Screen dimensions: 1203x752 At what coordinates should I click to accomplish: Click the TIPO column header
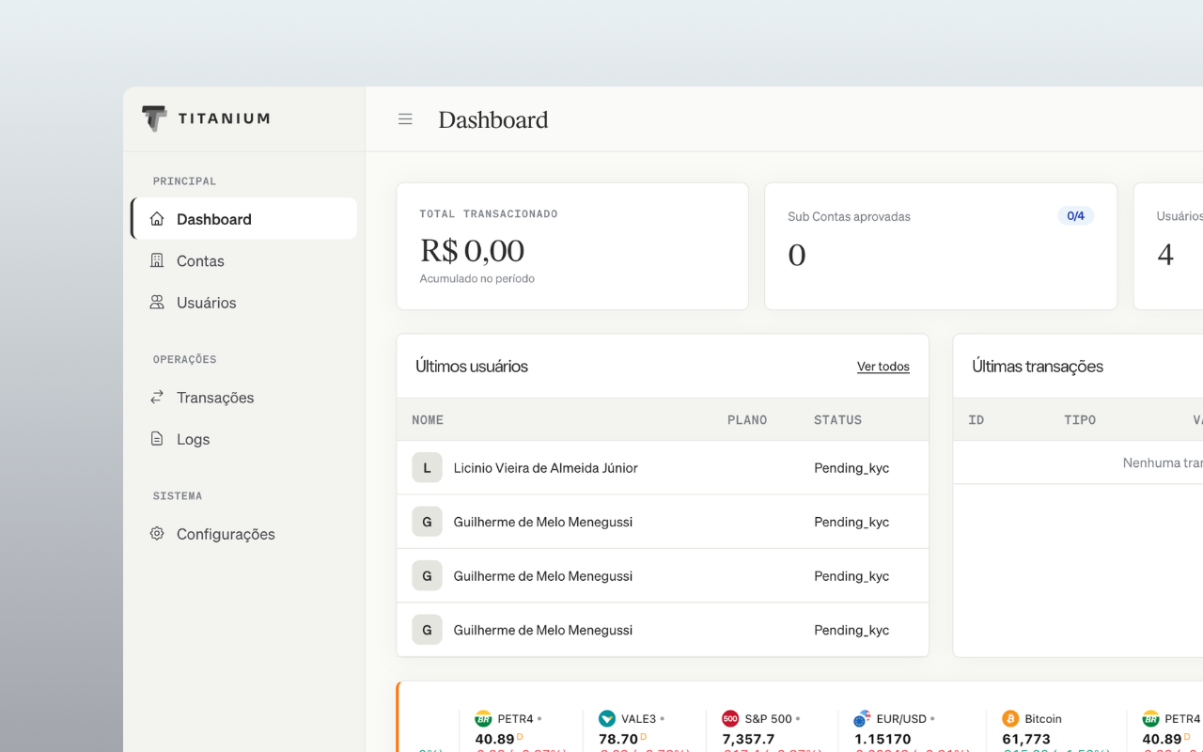tap(1080, 420)
